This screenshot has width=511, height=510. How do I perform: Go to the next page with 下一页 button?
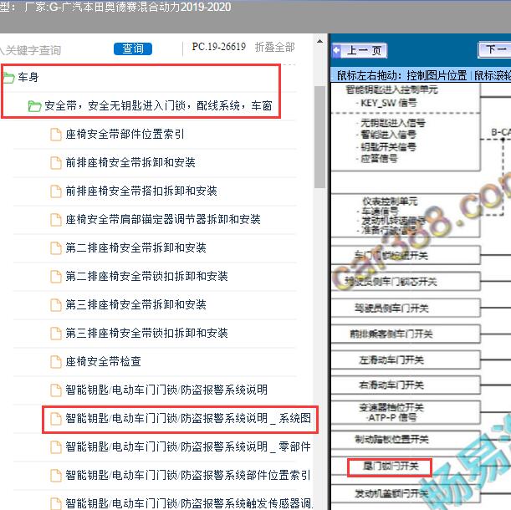[x=493, y=51]
